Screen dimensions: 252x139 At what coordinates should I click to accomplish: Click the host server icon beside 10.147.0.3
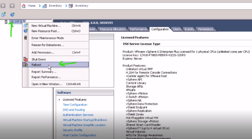click(x=6, y=22)
